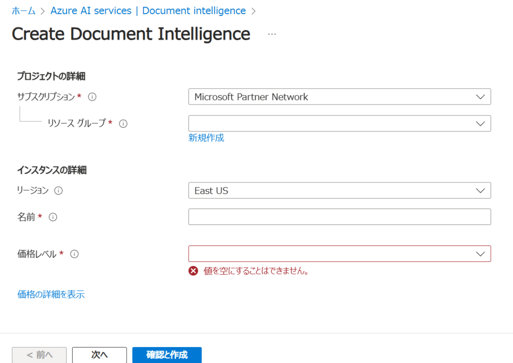Click the info icon next to サブスクリプション
This screenshot has width=513, height=363.
(92, 97)
